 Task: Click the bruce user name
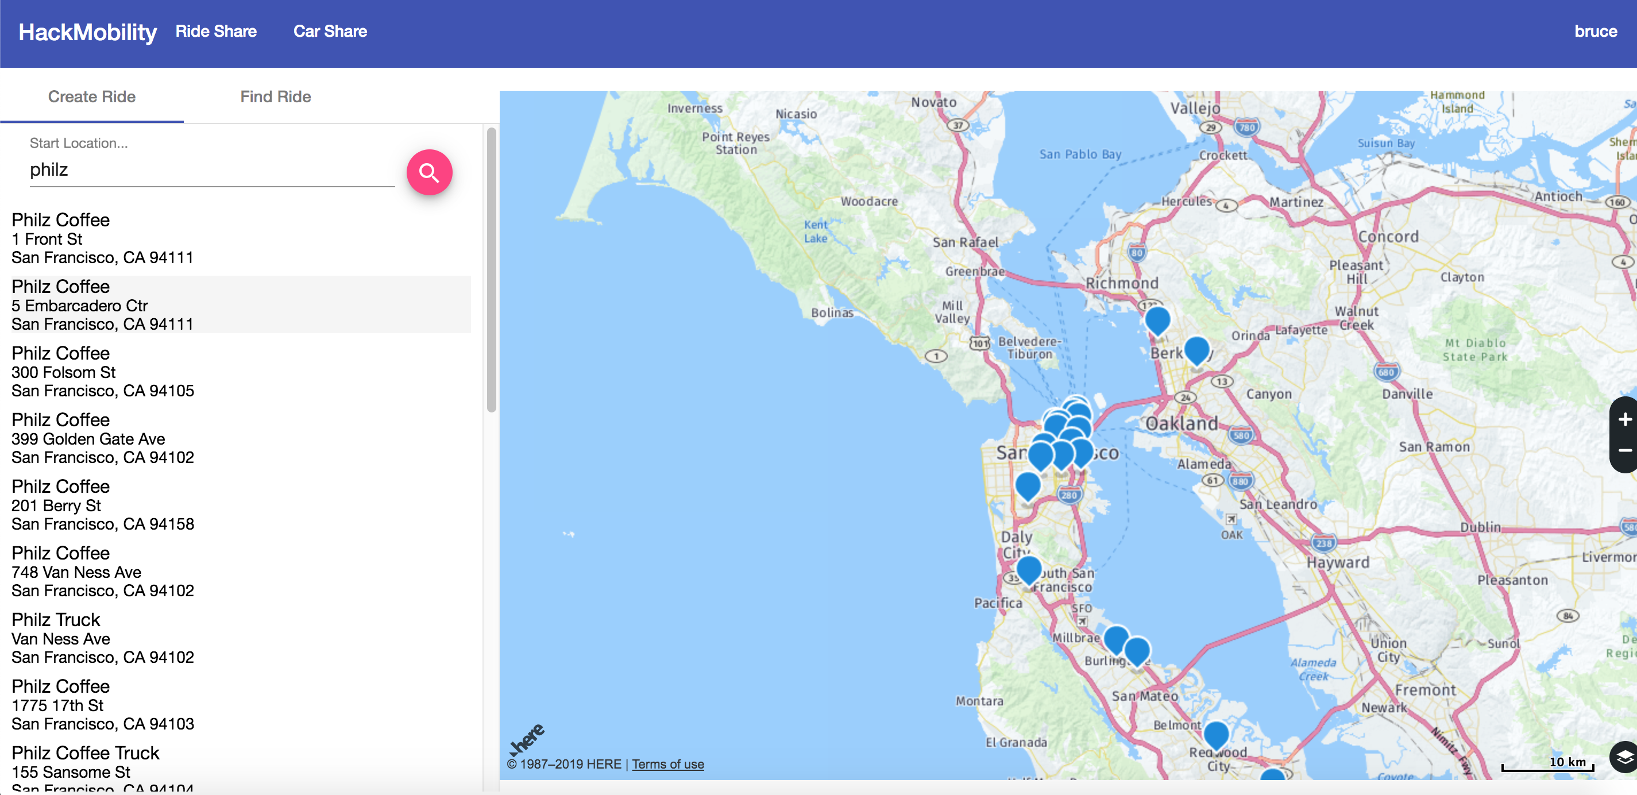[x=1595, y=31]
